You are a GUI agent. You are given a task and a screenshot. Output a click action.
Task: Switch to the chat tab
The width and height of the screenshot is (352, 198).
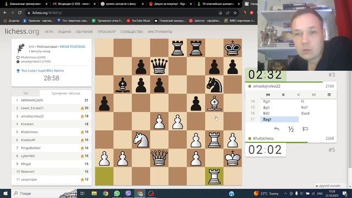26,93
